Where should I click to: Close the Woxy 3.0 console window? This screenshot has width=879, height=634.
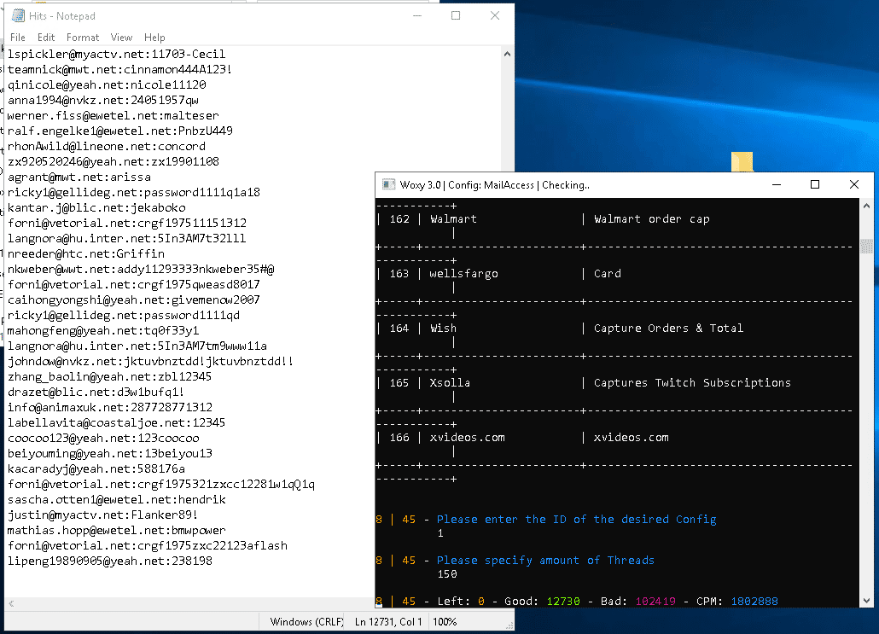click(x=854, y=185)
